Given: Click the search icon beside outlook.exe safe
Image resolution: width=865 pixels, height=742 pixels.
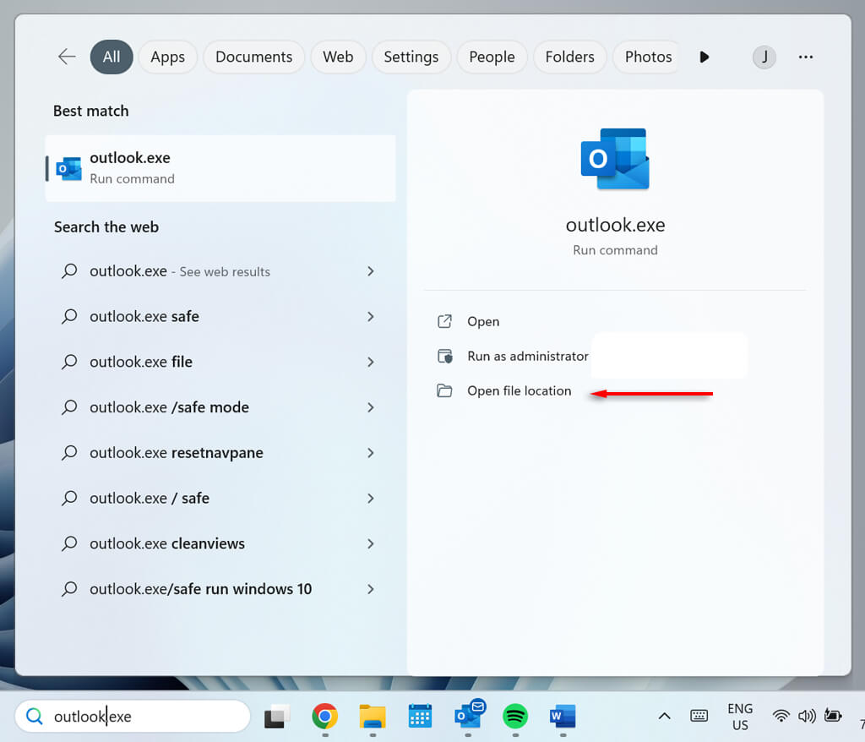Looking at the screenshot, I should point(69,316).
